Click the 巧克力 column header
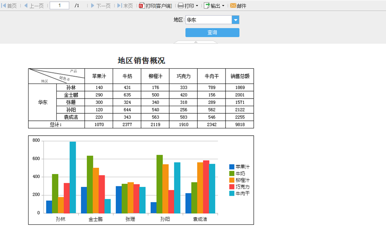The height and width of the screenshot is (240, 386). [183, 76]
